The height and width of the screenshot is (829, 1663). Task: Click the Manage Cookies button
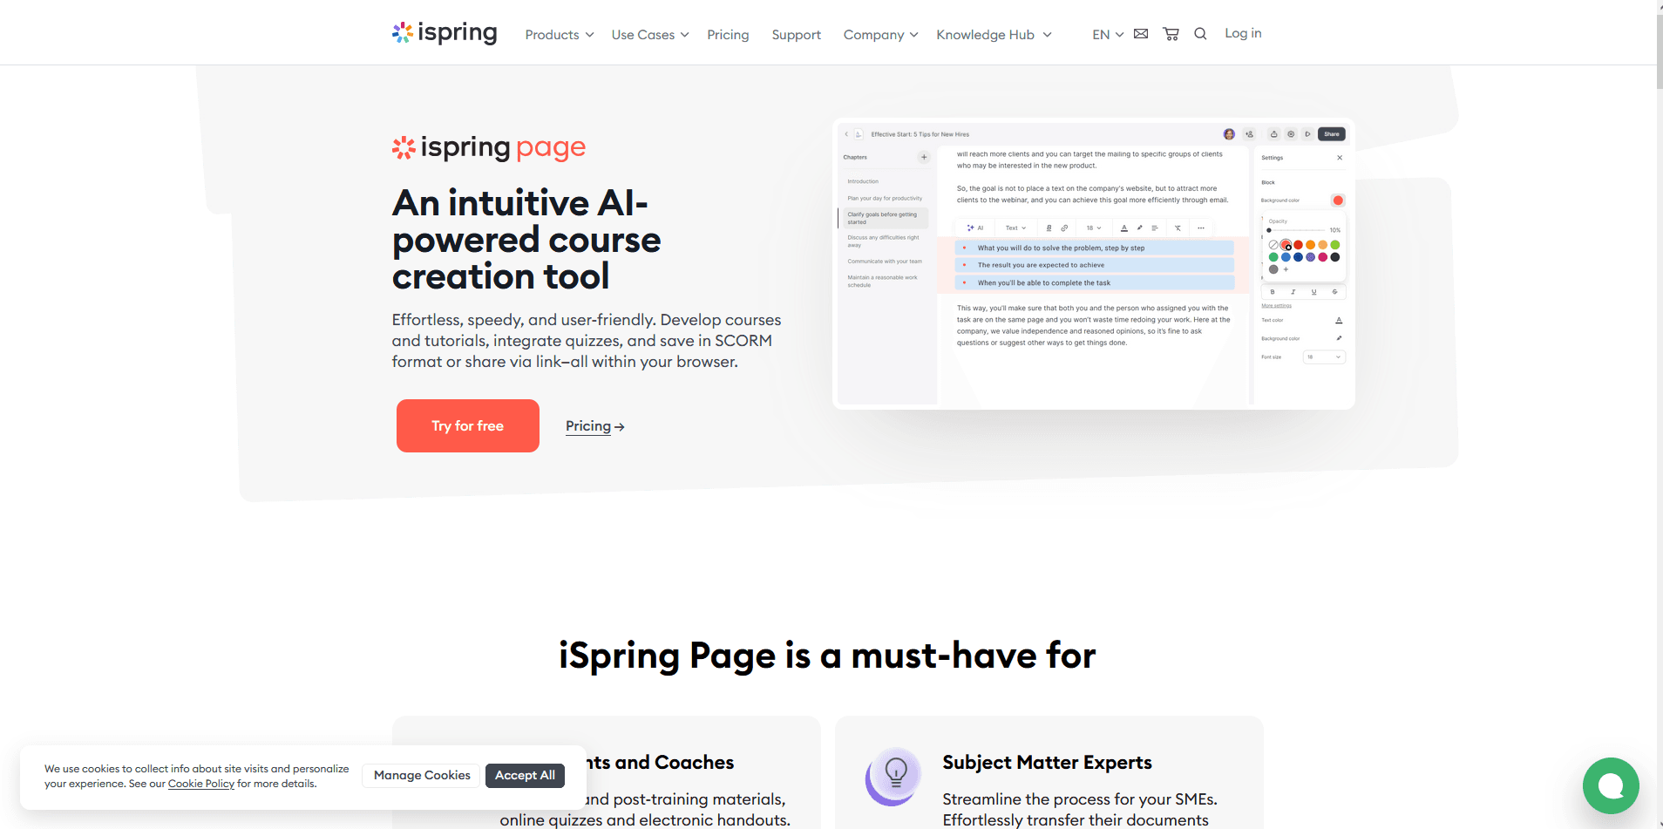tap(422, 775)
